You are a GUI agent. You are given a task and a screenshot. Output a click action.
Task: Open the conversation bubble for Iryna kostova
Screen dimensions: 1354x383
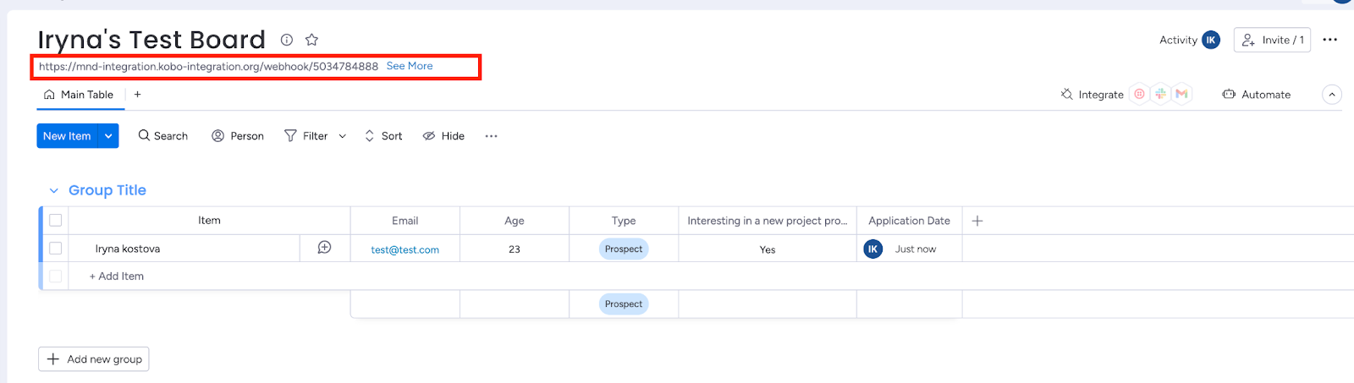click(324, 248)
